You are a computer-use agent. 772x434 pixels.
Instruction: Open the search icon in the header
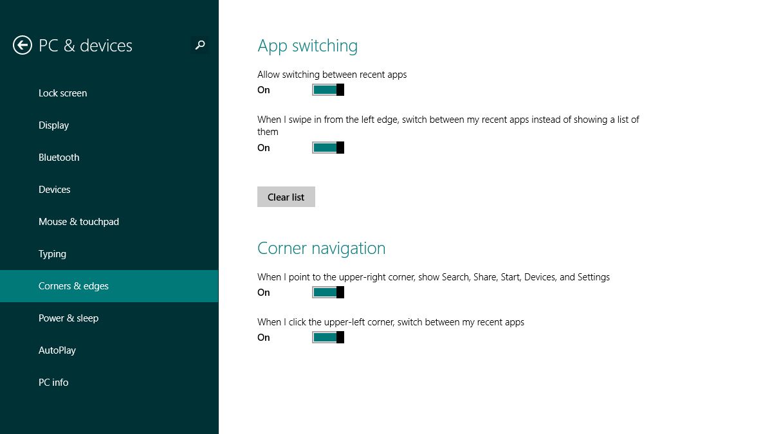tap(199, 45)
